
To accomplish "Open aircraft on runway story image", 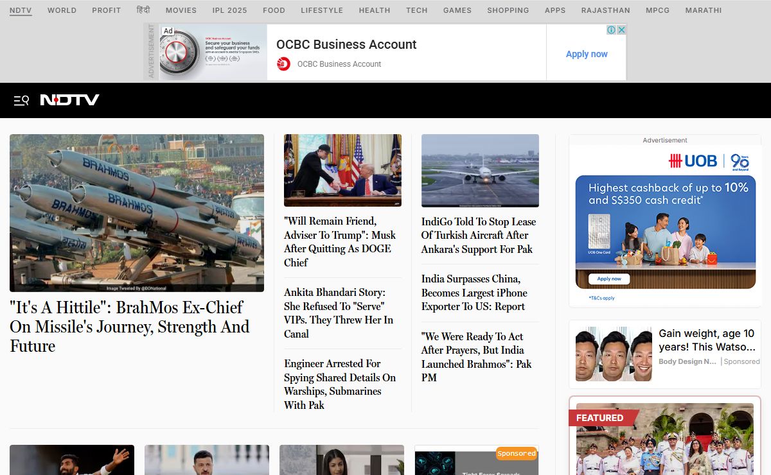I will pos(480,170).
